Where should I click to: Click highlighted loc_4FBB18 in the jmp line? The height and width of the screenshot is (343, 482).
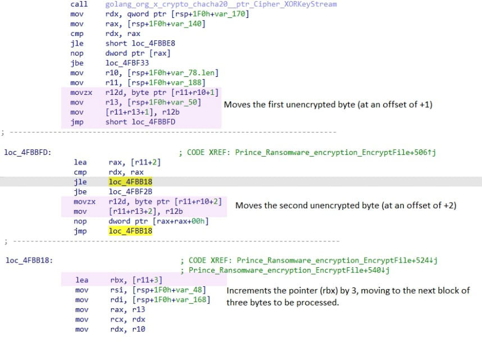coord(130,231)
